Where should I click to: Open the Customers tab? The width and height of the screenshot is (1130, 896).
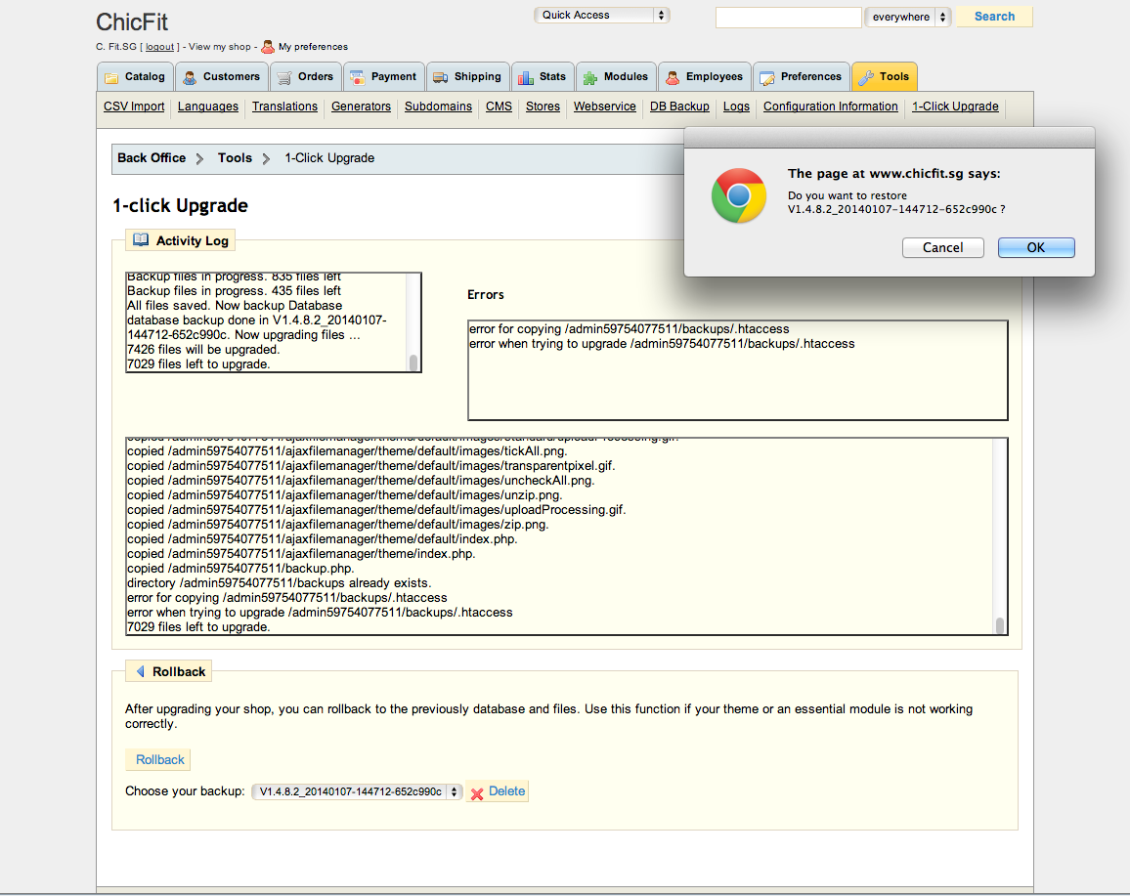(x=222, y=76)
